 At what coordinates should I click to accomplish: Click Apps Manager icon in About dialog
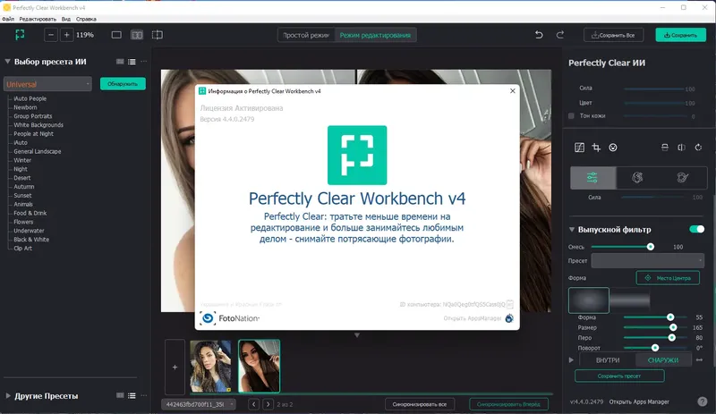click(x=509, y=318)
